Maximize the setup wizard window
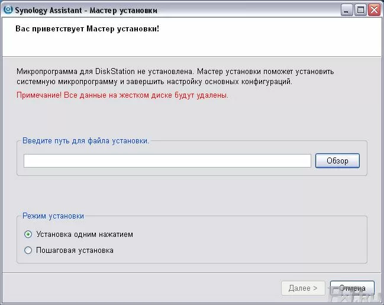This screenshot has width=384, height=305. [360, 10]
